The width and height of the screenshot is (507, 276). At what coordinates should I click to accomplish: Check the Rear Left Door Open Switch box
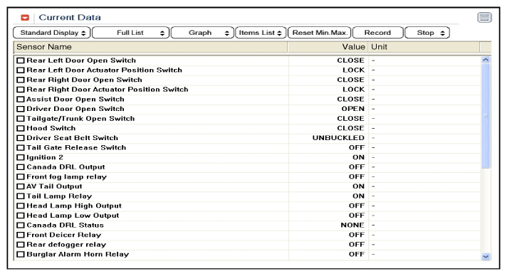tap(21, 60)
